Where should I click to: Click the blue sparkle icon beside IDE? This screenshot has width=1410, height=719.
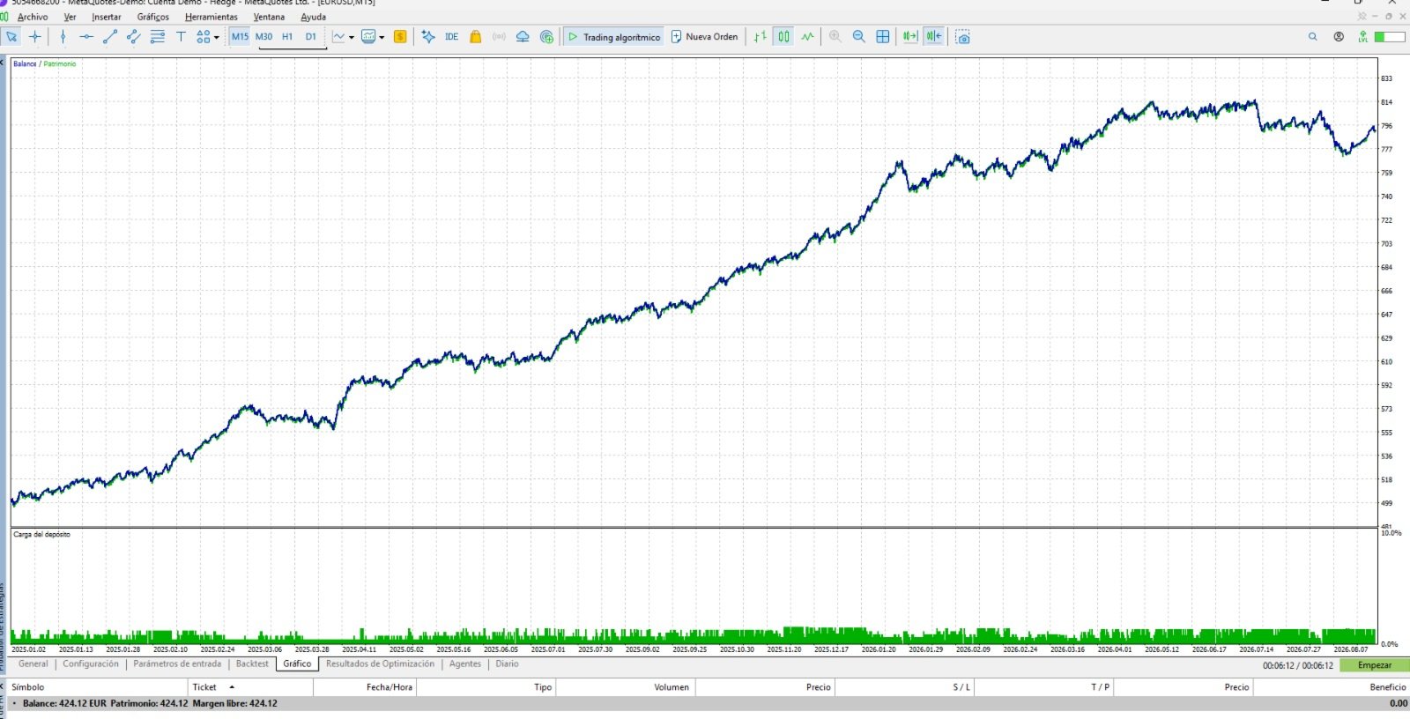(428, 37)
